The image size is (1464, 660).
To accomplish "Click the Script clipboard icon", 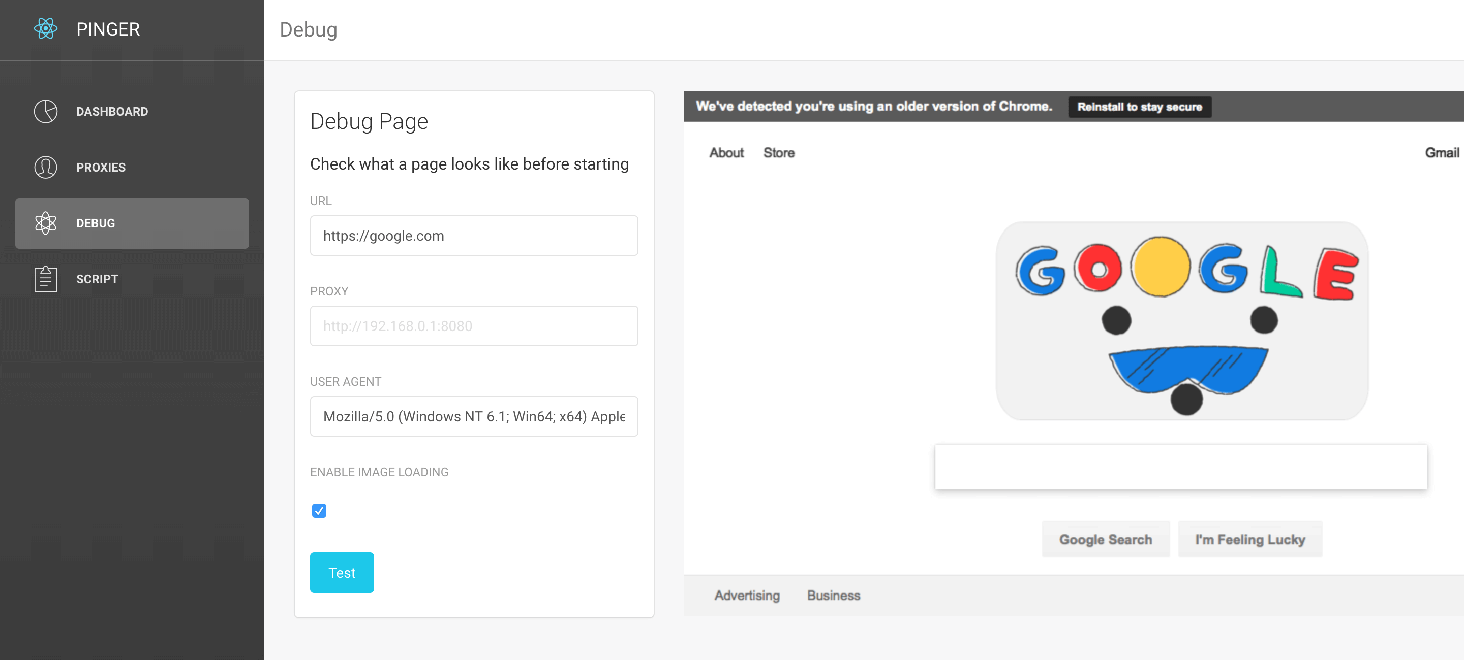I will (x=45, y=279).
